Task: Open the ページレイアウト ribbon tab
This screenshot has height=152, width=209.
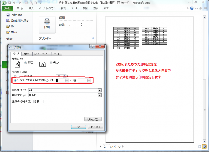Action: coord(47,8)
